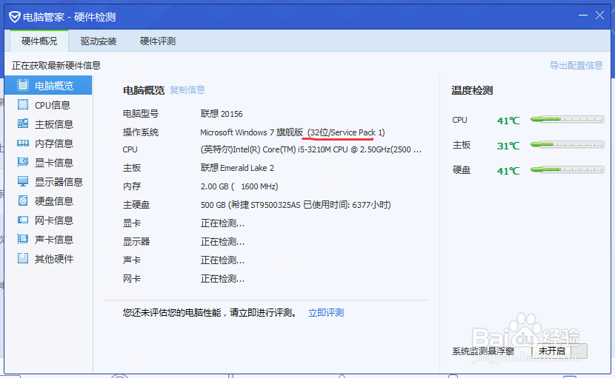Select the 联想 20156 model text
The image size is (615, 378).
coord(222,114)
